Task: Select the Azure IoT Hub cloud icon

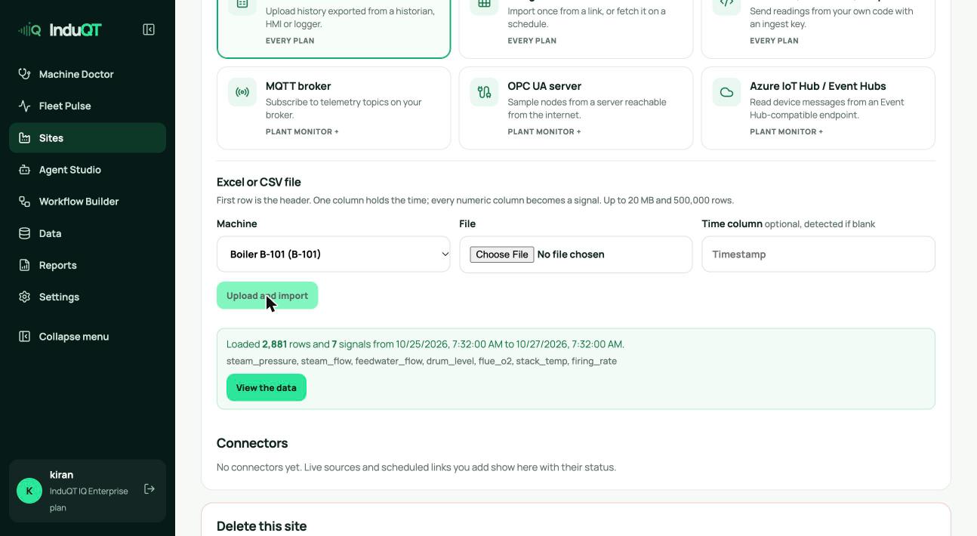Action: 726,92
